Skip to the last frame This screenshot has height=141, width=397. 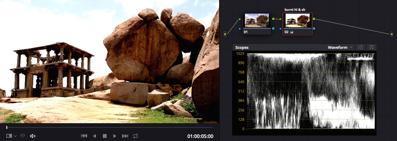[x=125, y=136]
